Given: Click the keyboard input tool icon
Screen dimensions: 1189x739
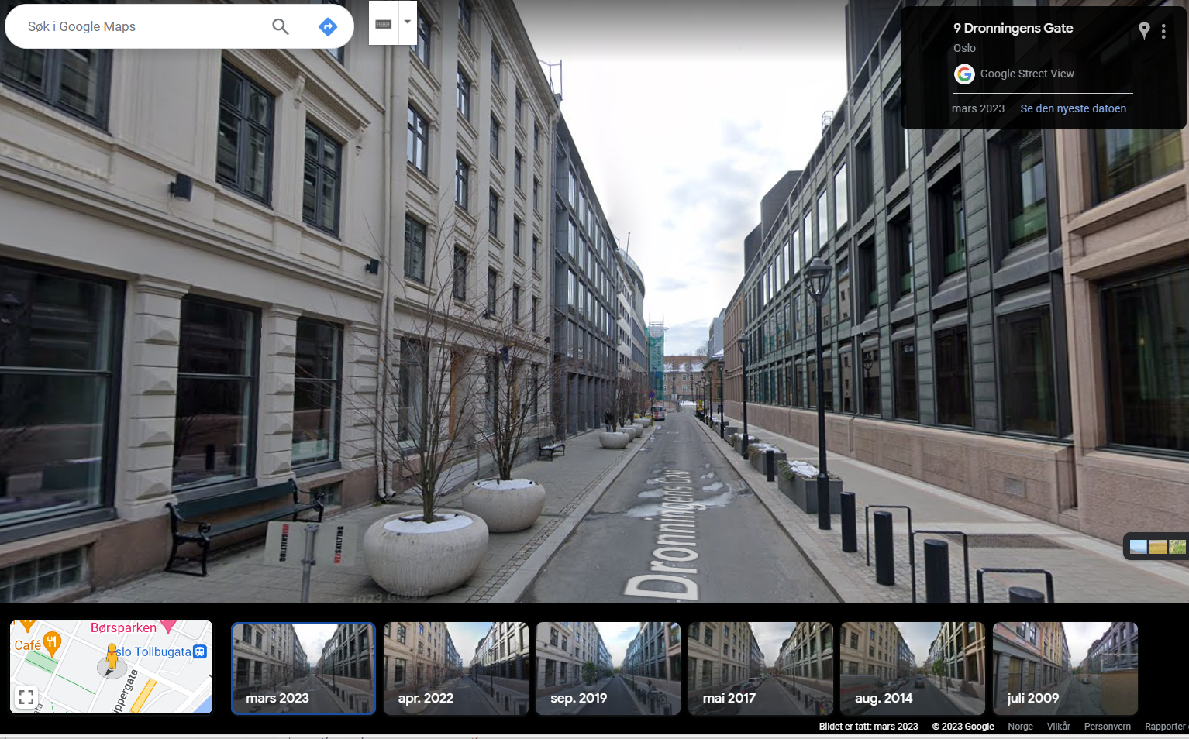Looking at the screenshot, I should point(383,24).
